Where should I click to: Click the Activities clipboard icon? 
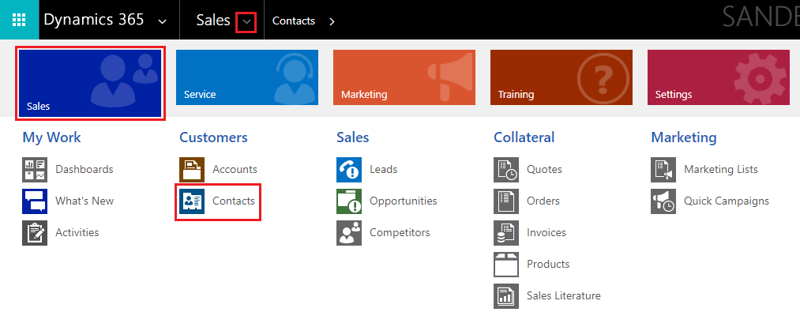point(35,232)
